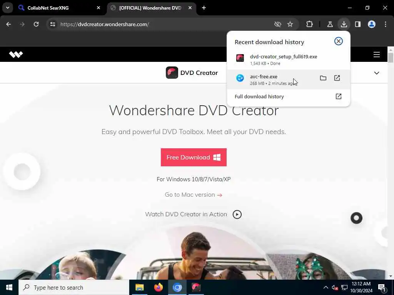This screenshot has height=295, width=394.
Task: Open DVD Creator installer in the taskbar
Action: (x=196, y=287)
